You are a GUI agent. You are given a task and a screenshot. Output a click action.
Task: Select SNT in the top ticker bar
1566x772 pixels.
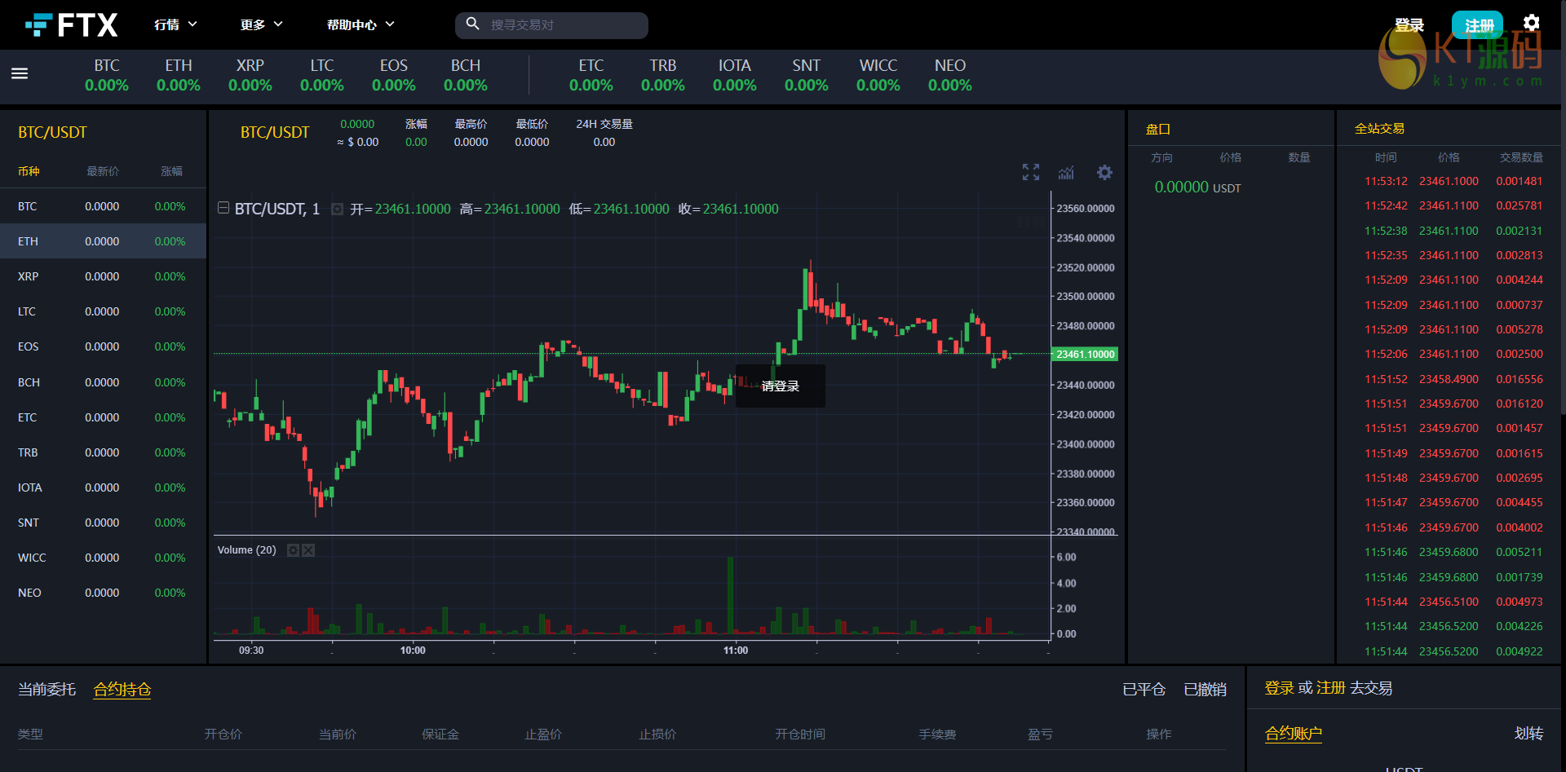tap(807, 75)
